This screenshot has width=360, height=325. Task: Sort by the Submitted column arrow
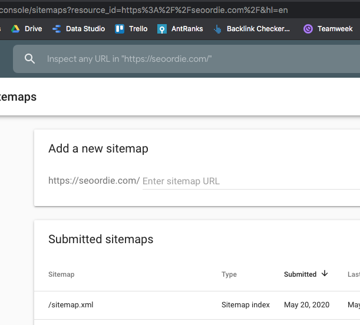click(x=325, y=273)
